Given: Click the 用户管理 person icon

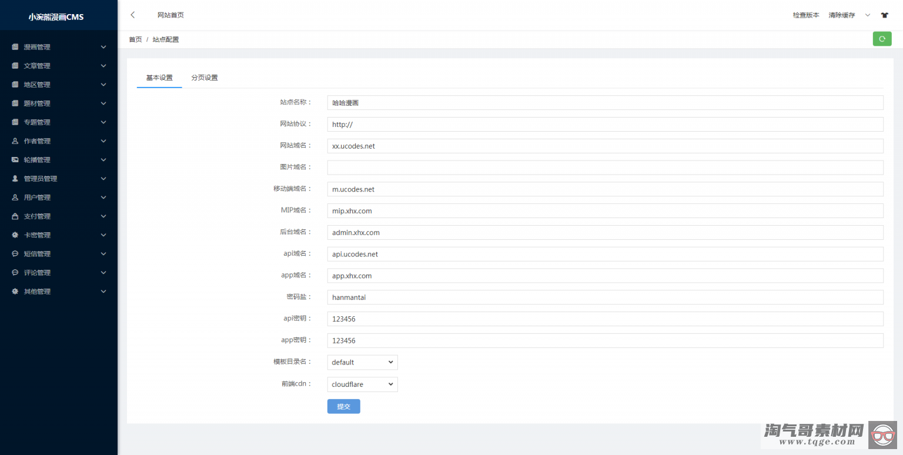Looking at the screenshot, I should pos(15,198).
